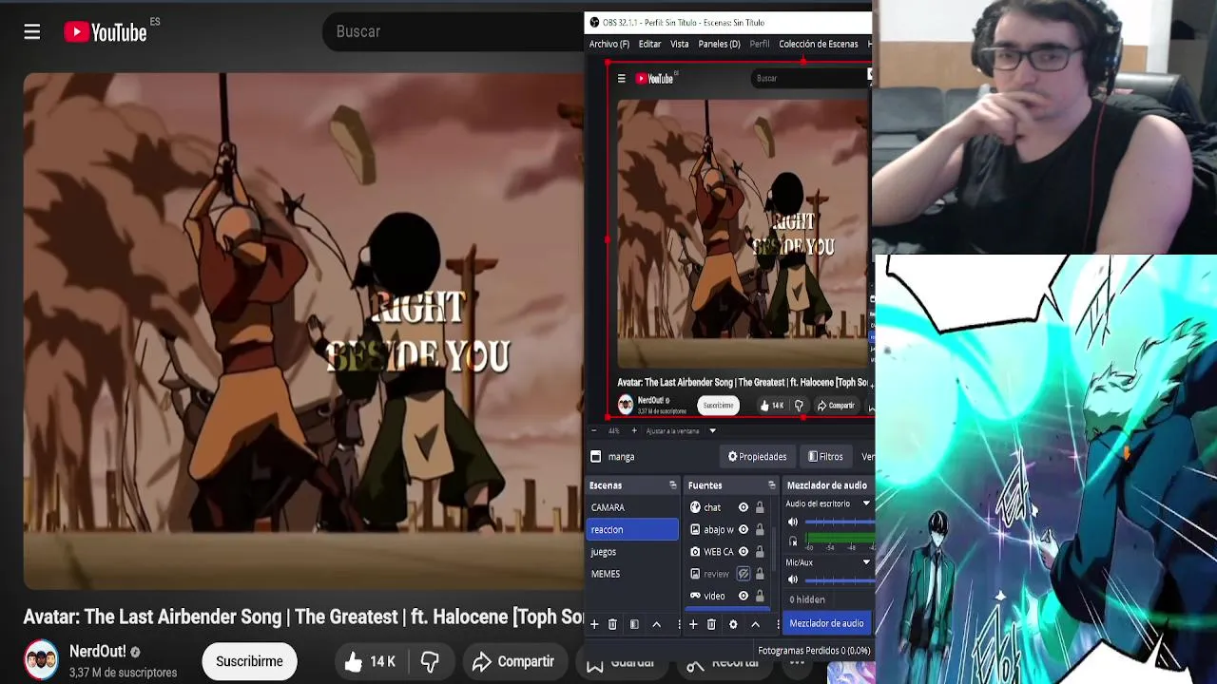Click the gamepad icon beside video source
The height and width of the screenshot is (684, 1217).
(x=695, y=596)
